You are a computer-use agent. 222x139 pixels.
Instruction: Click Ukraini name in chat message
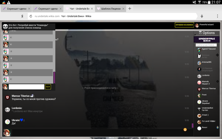coord(16,120)
